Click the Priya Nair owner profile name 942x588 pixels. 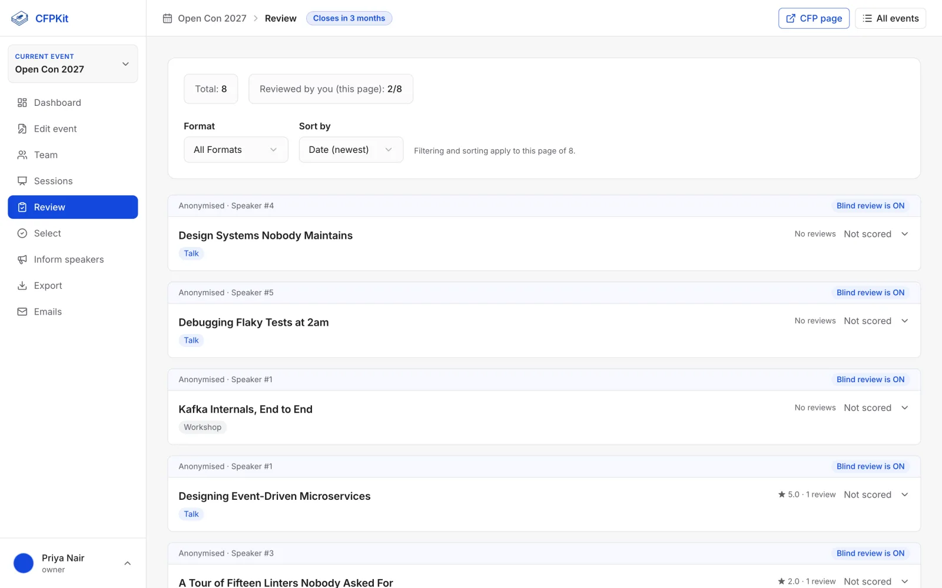pos(63,558)
